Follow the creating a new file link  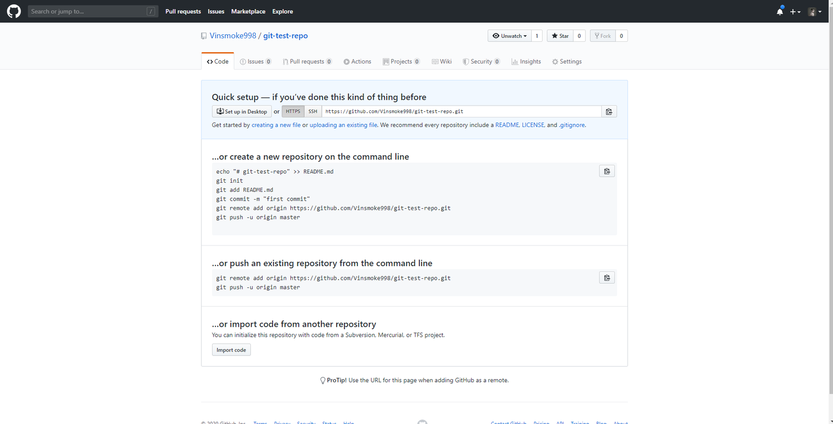point(276,125)
